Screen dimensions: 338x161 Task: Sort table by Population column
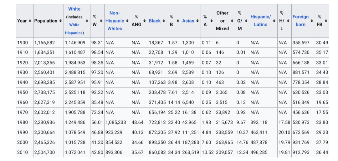[x=60, y=21]
